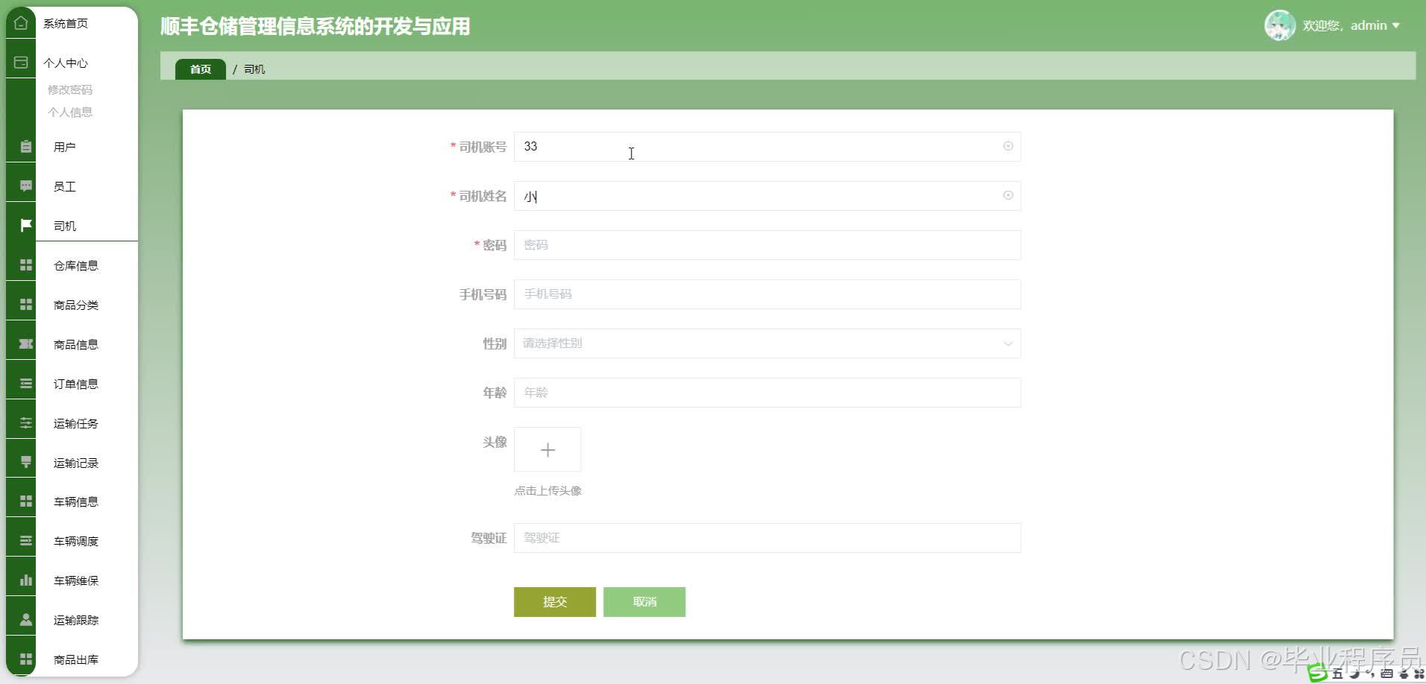The height and width of the screenshot is (684, 1426).
Task: Click the Sogou input method icon
Action: click(1318, 673)
